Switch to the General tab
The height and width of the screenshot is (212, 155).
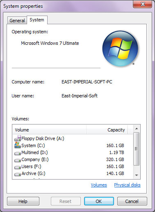pos(17,21)
